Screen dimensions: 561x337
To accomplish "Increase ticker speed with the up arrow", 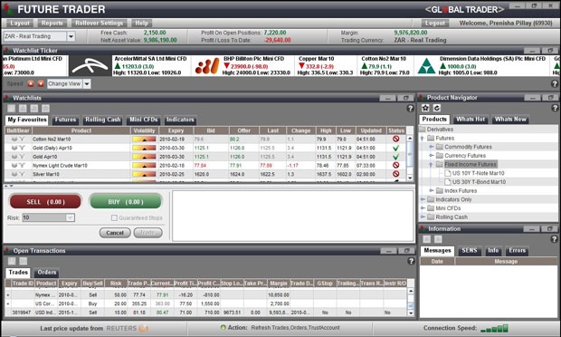I will pos(31,84).
